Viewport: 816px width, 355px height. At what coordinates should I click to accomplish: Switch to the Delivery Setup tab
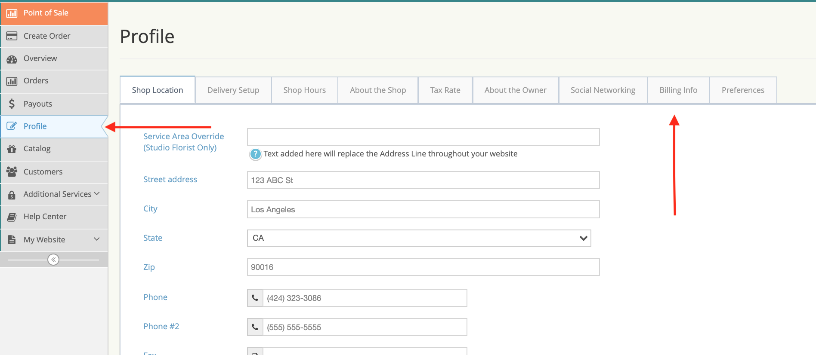click(x=233, y=90)
